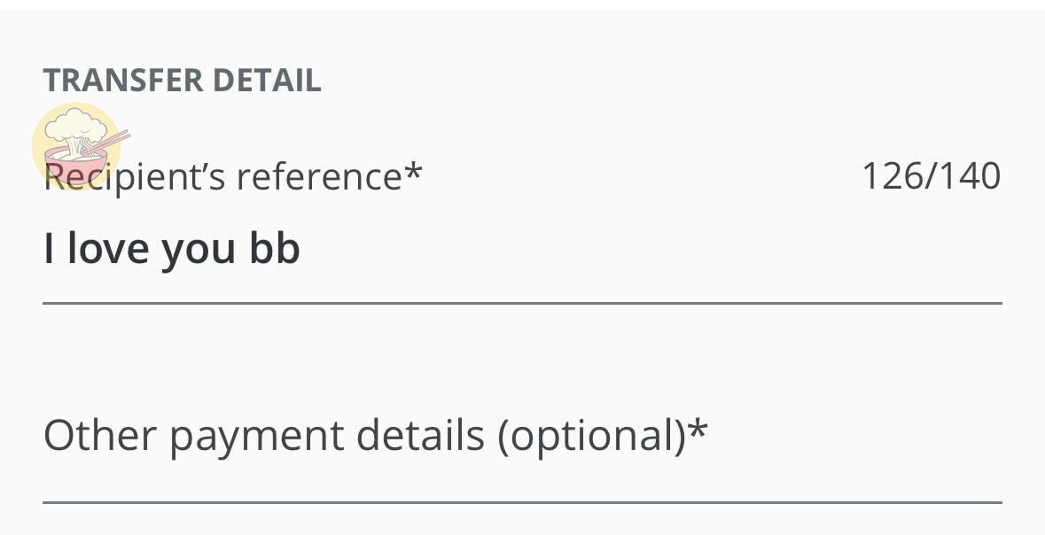Click the noodle bowl watermark icon

tap(76, 147)
